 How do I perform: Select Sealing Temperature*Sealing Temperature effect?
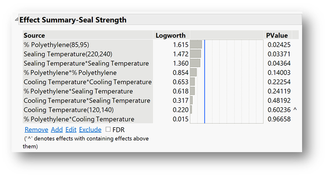[86, 63]
